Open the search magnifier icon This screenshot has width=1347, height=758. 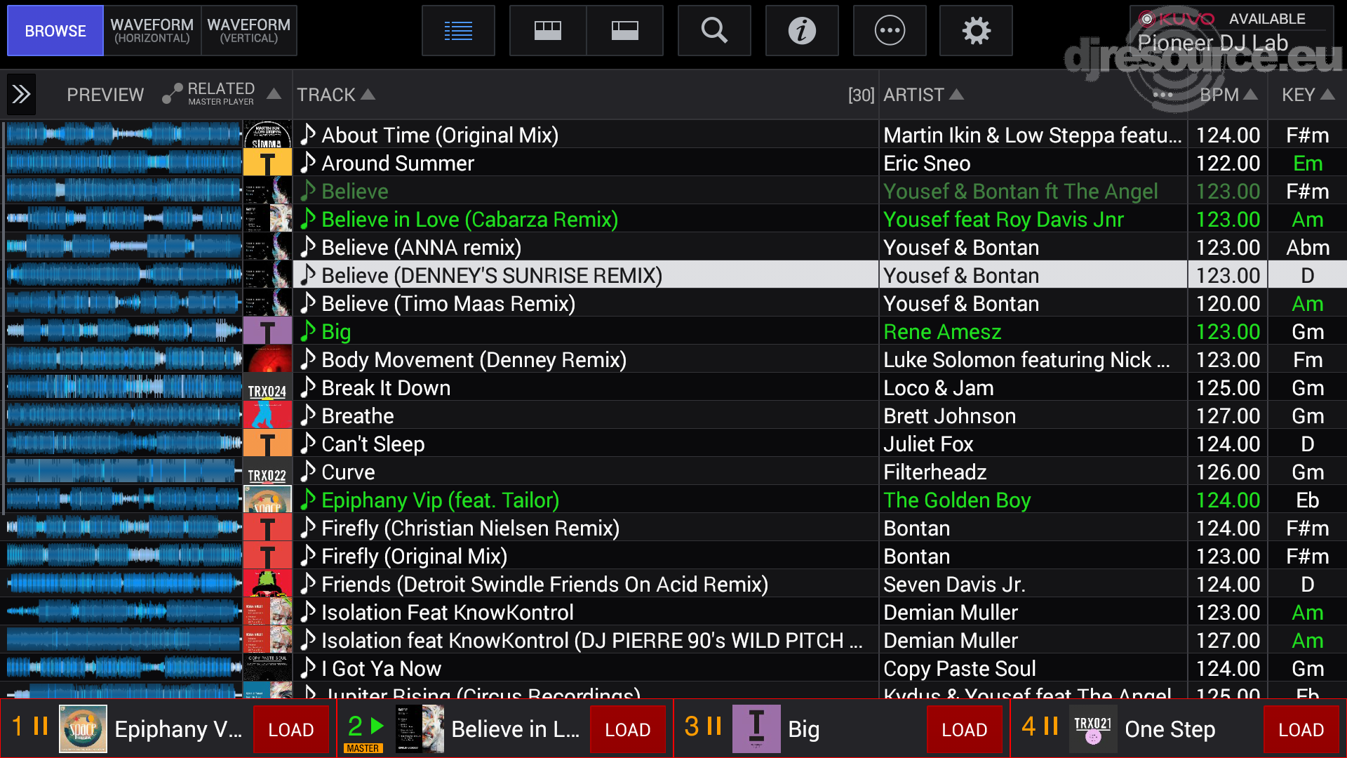coord(714,31)
